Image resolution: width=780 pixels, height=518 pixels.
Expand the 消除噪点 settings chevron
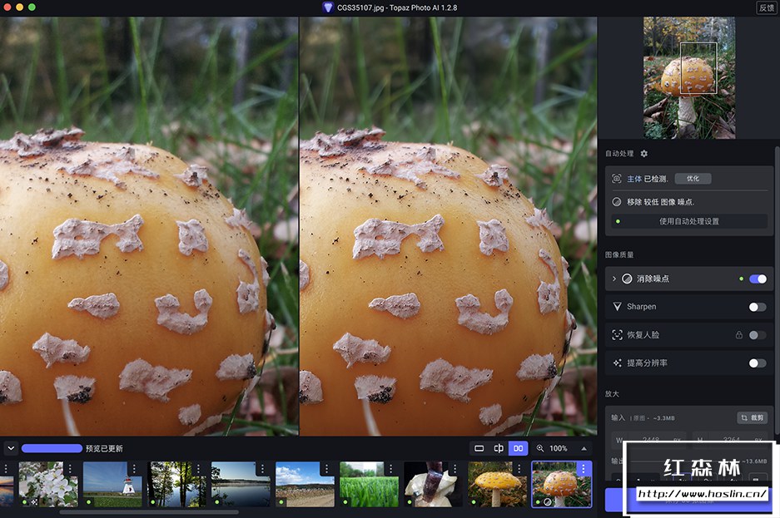tap(614, 279)
